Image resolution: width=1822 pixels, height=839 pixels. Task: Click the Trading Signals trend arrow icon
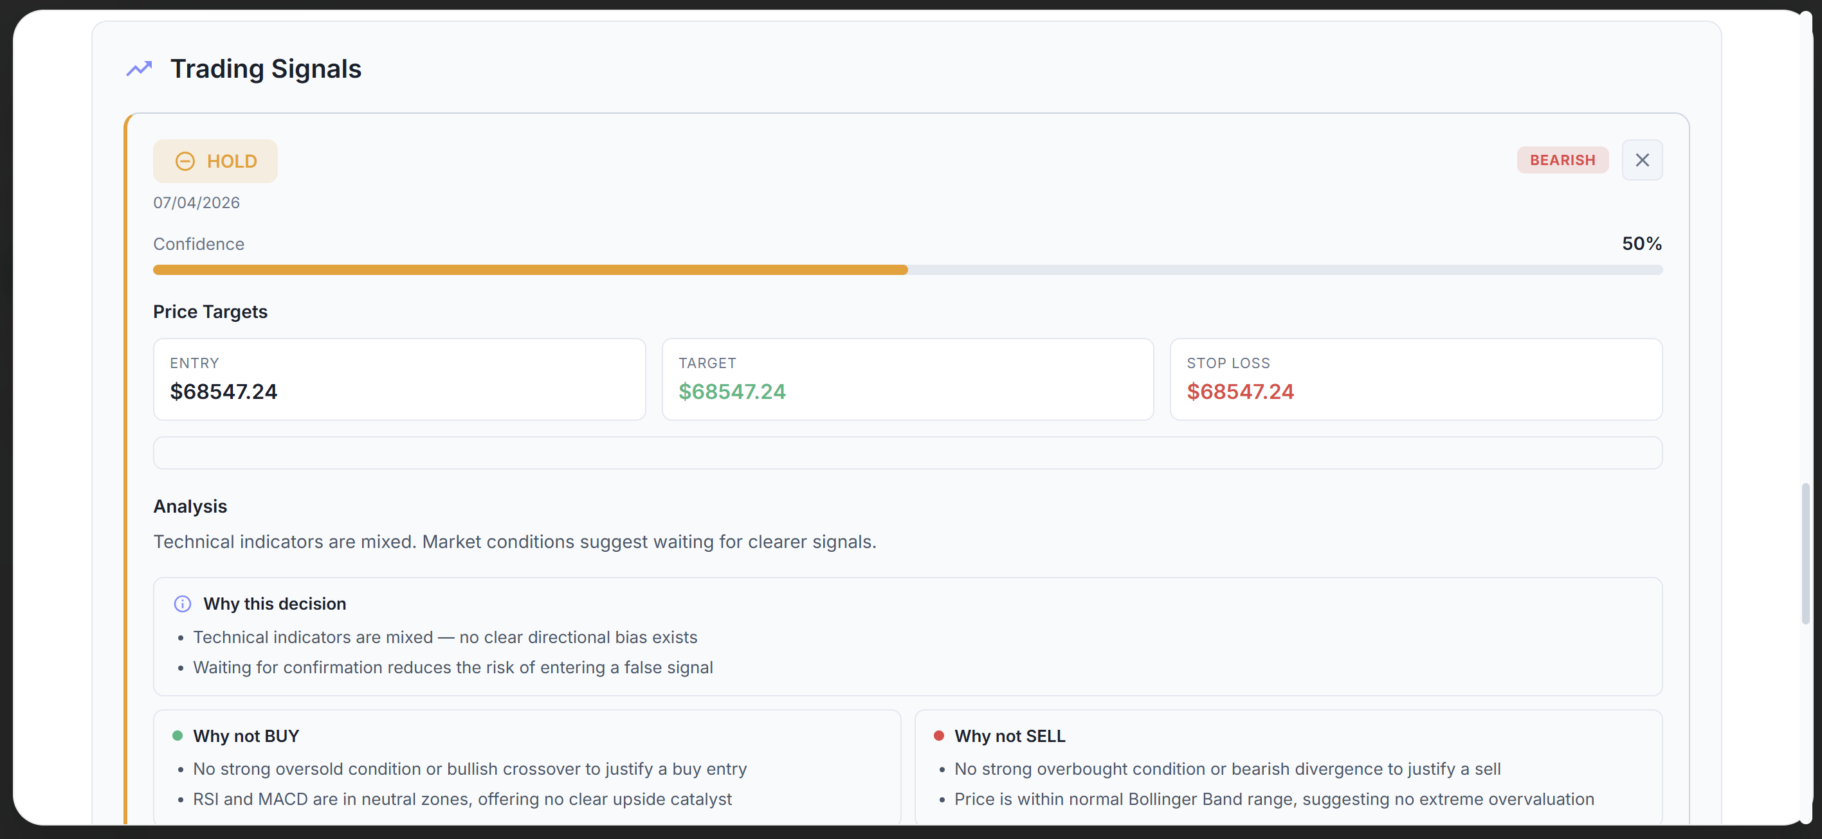[140, 69]
